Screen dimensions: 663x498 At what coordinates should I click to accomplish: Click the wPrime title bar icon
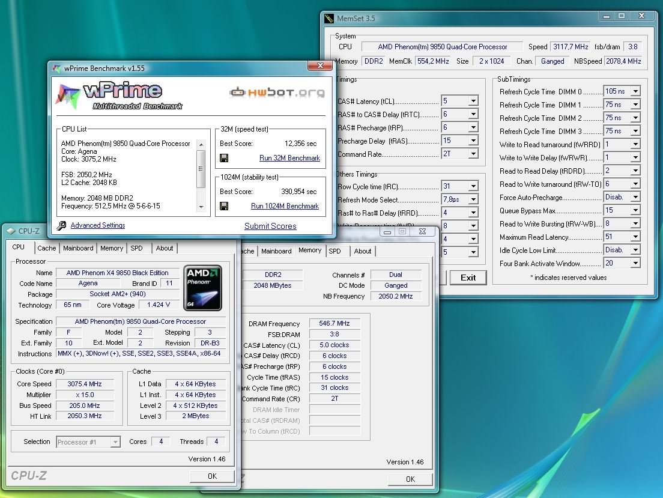click(56, 68)
